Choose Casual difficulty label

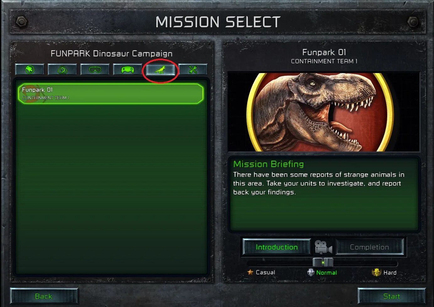(x=265, y=272)
